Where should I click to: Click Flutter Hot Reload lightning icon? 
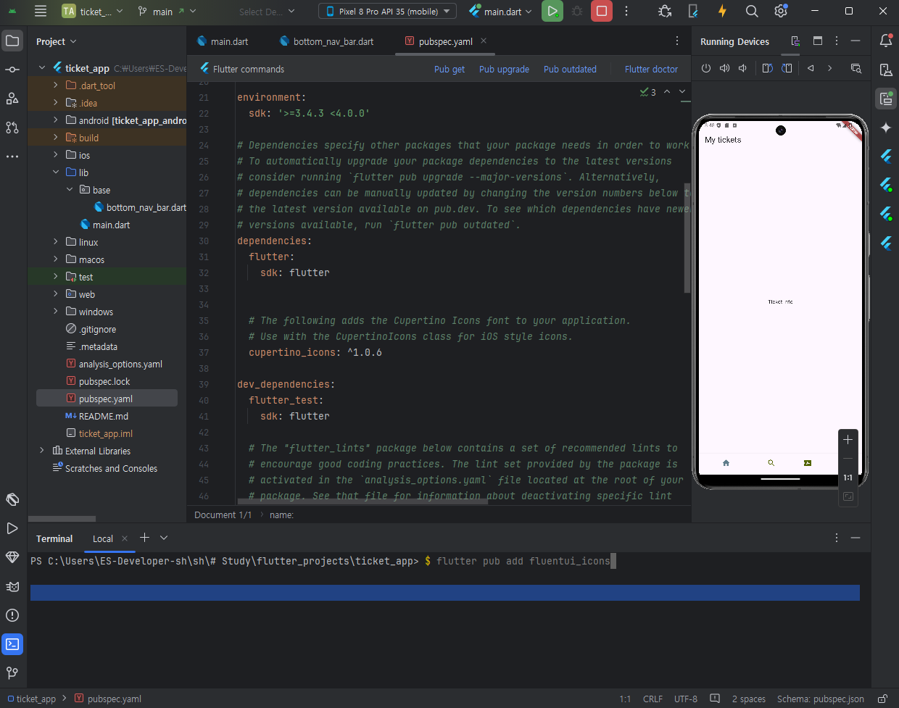[x=722, y=12]
